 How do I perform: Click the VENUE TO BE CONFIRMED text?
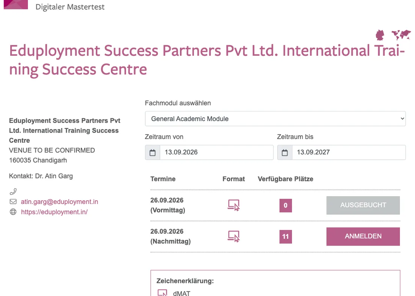pos(52,150)
